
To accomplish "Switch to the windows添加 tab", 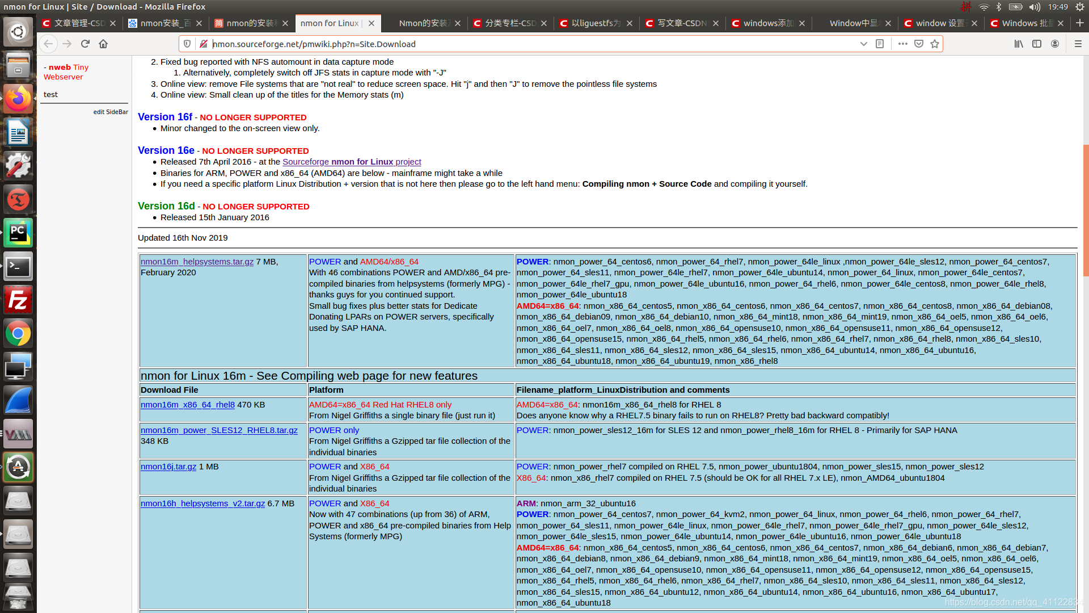I will (x=769, y=23).
